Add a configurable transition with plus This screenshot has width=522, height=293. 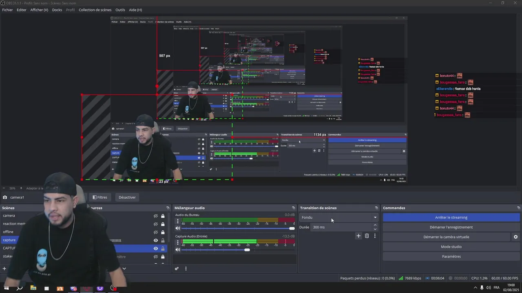tap(358, 236)
